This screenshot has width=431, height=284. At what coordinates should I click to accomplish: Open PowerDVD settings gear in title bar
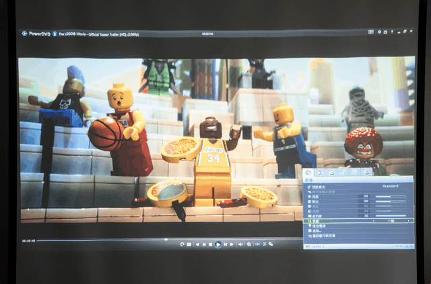pyautogui.click(x=379, y=32)
